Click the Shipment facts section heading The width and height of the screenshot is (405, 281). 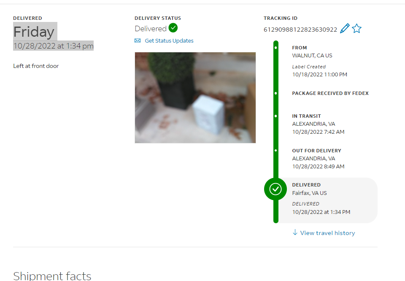[x=52, y=276]
